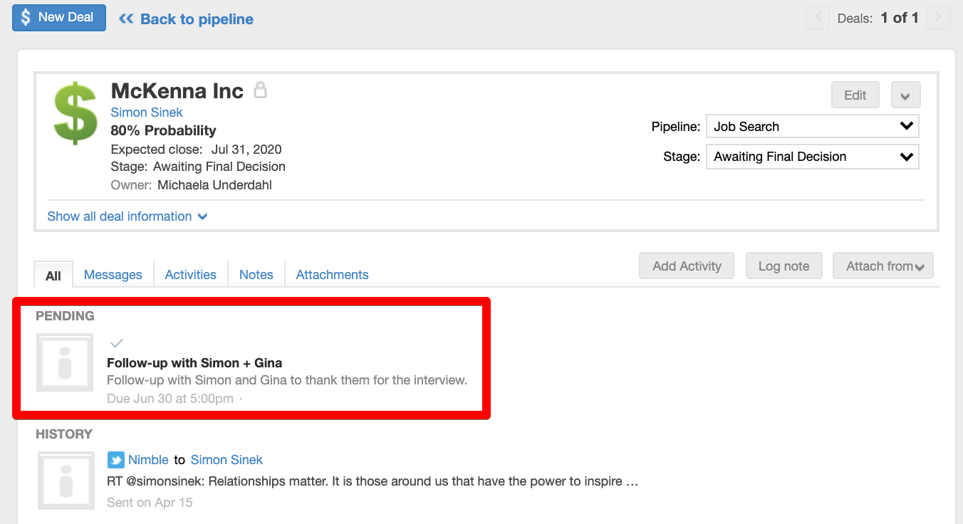
Task: Click the contact placeholder icon on the pending activity
Action: pyautogui.click(x=64, y=362)
